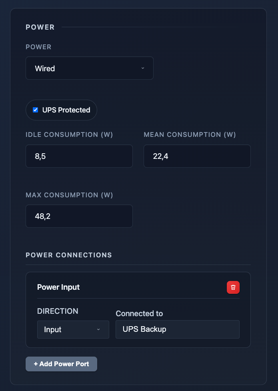Click the Connected to field showing UPS Backup
This screenshot has width=278, height=391.
coord(177,329)
